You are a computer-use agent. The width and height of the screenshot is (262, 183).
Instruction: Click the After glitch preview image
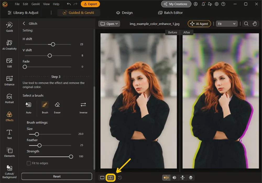tap(221, 101)
